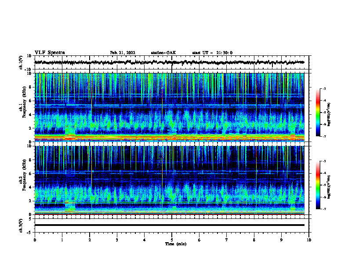Image resolution: width=348 pixels, height=269 pixels.
Task: Click the ch.1 voltage waveform trace
Action: 169,62
